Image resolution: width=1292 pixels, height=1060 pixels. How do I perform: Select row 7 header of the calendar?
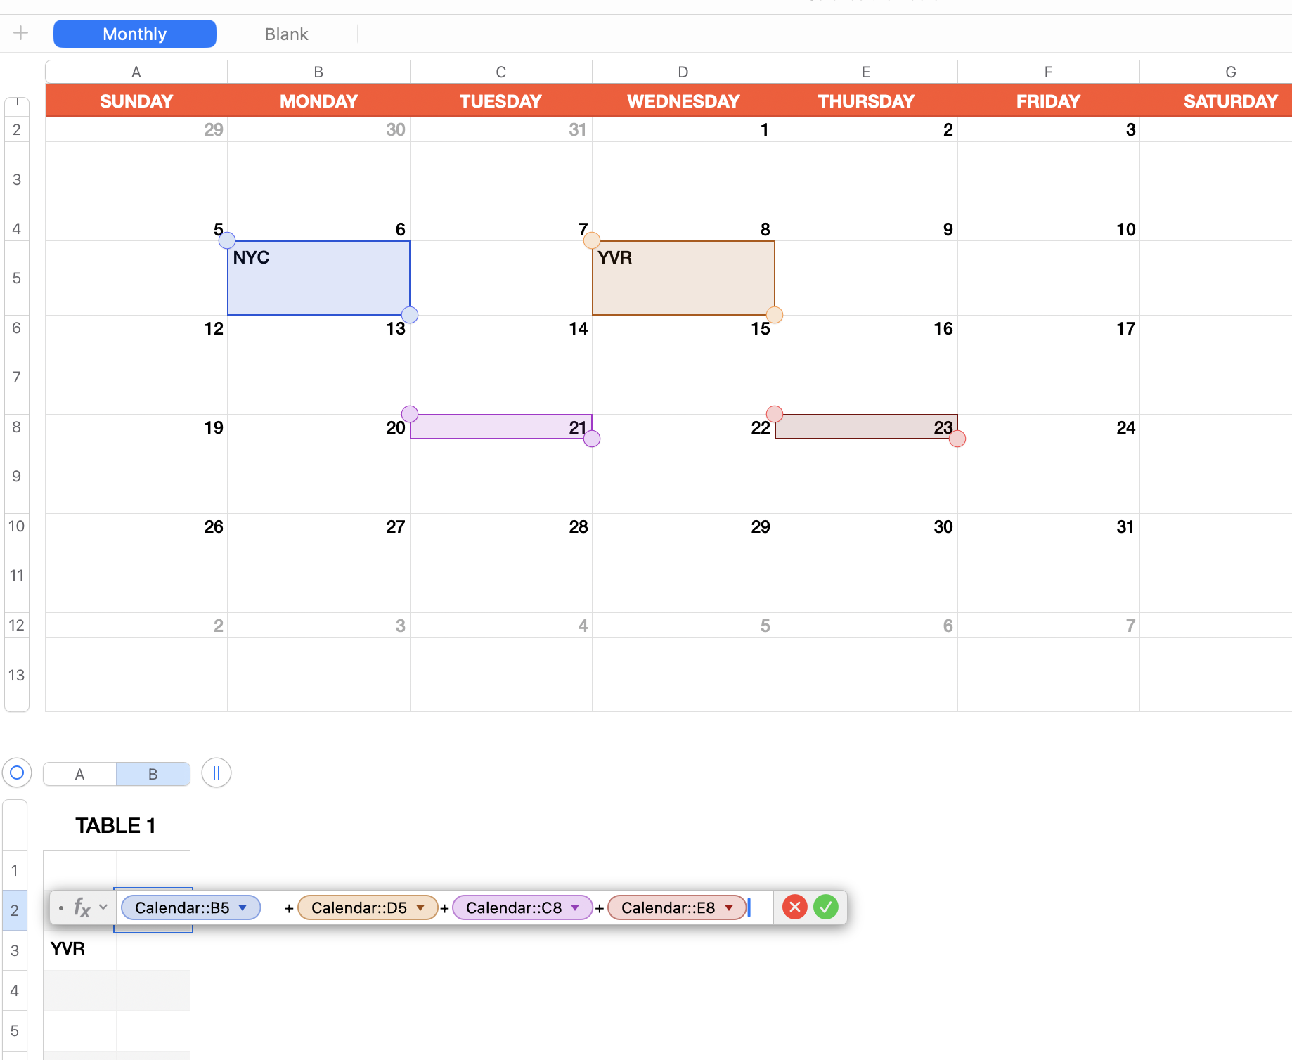(x=17, y=377)
